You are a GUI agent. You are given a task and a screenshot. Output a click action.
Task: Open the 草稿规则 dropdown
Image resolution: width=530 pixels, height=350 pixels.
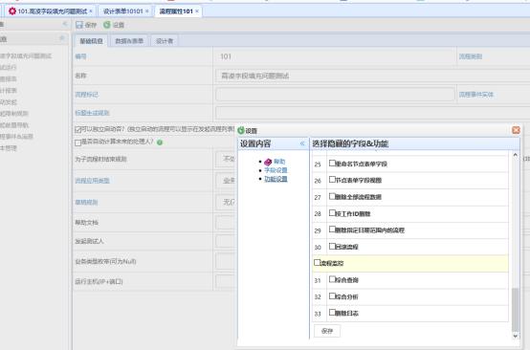tap(226, 202)
